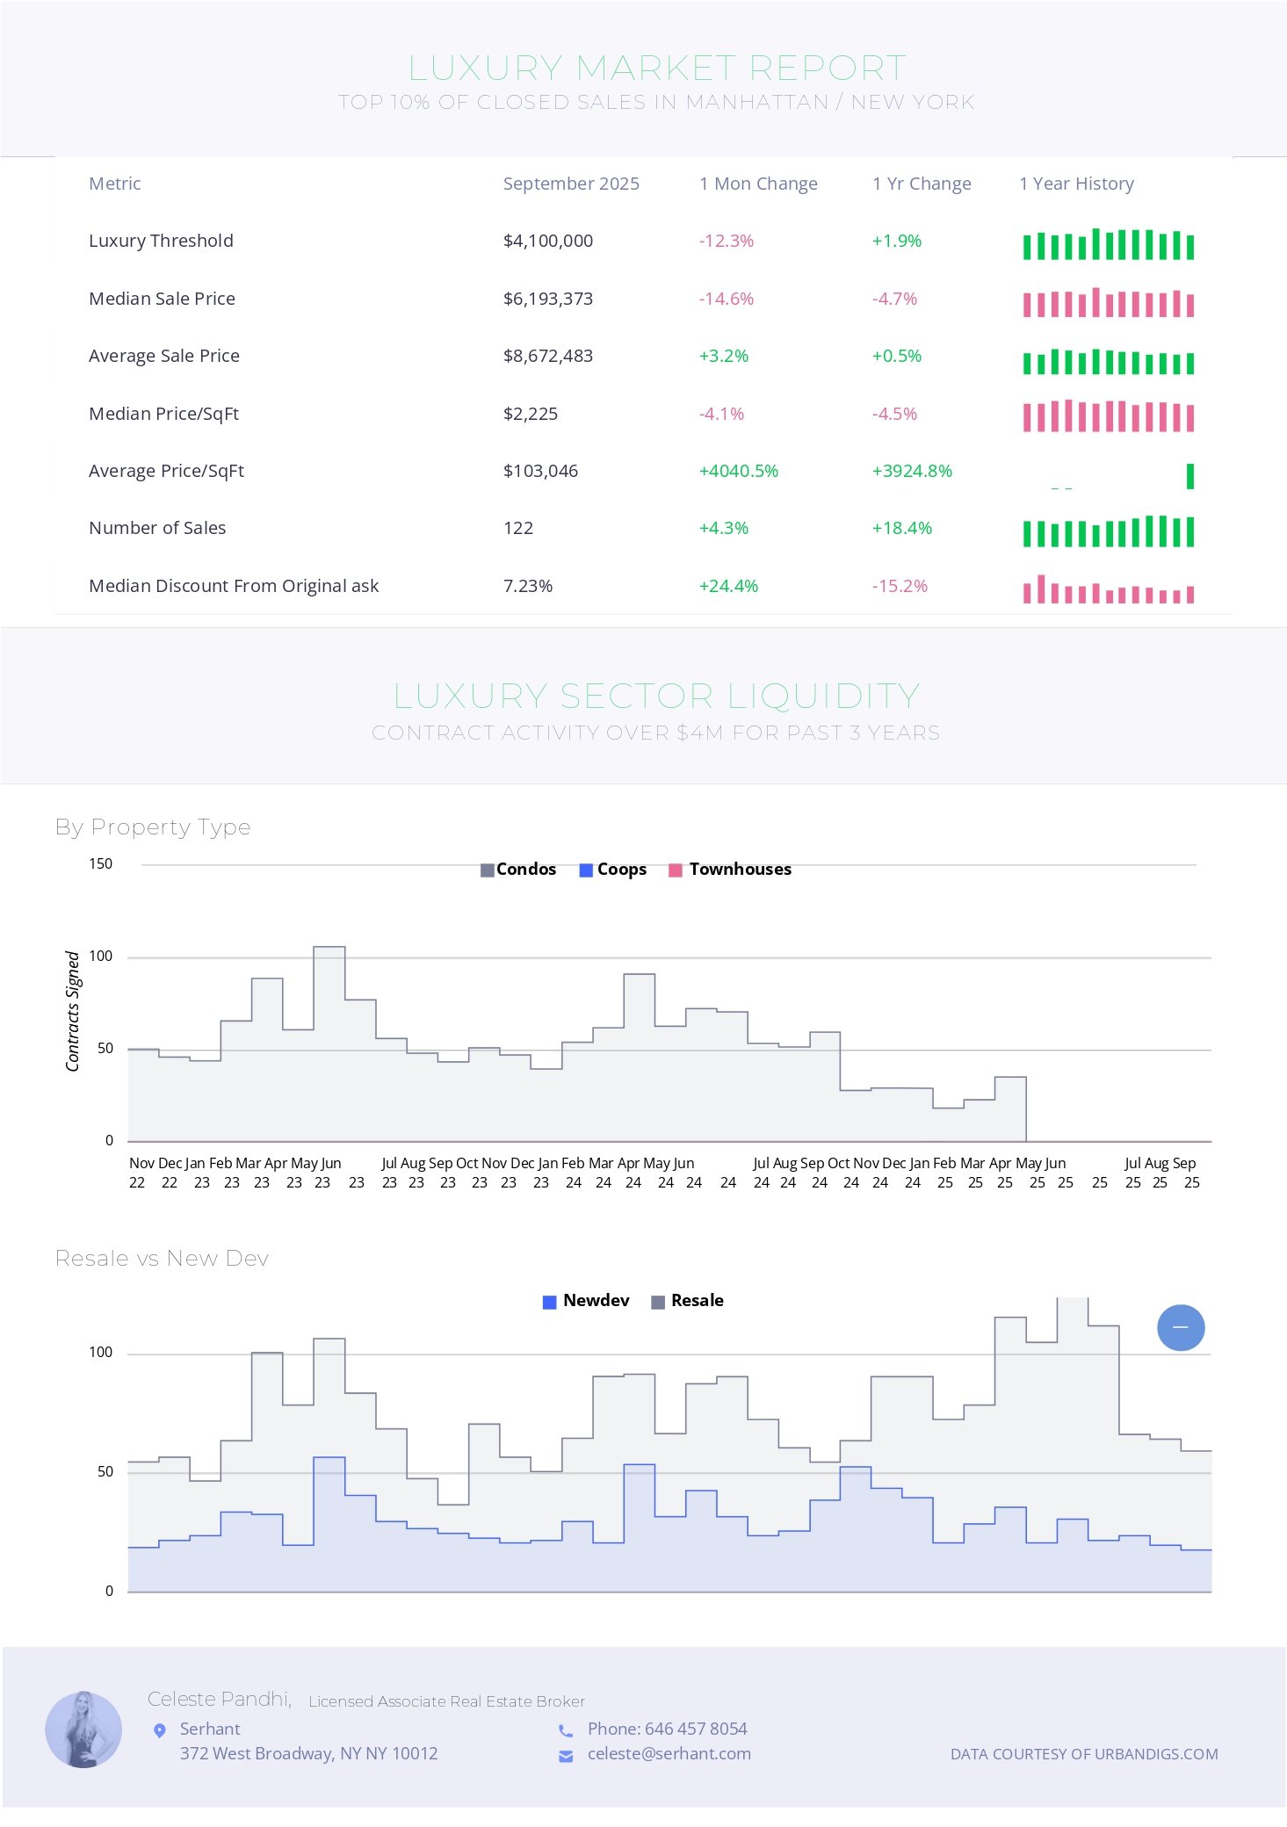Select the 1 Mon Change column header
1287x1827 pixels.
pyautogui.click(x=758, y=184)
